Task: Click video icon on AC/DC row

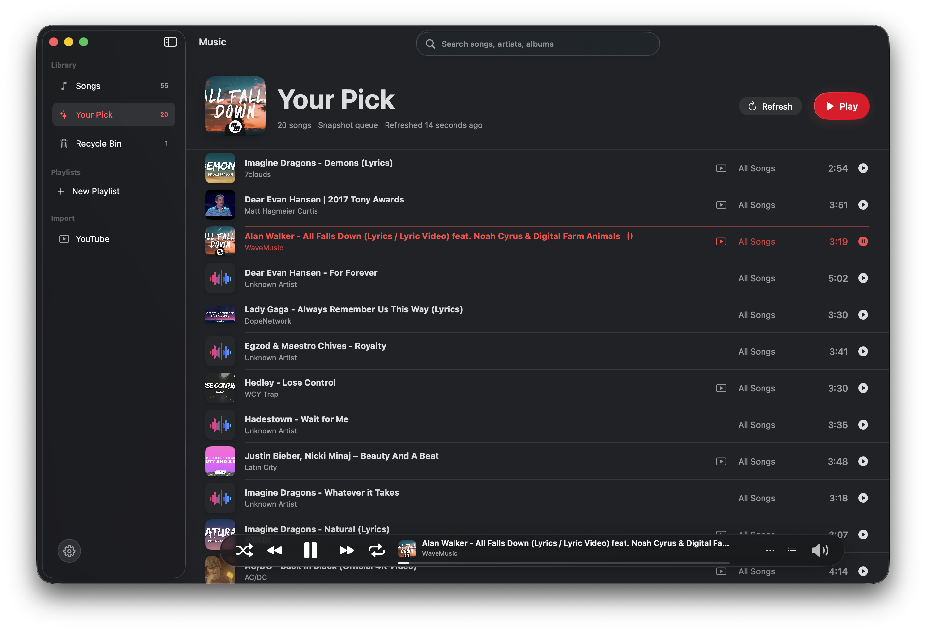Action: [x=721, y=571]
